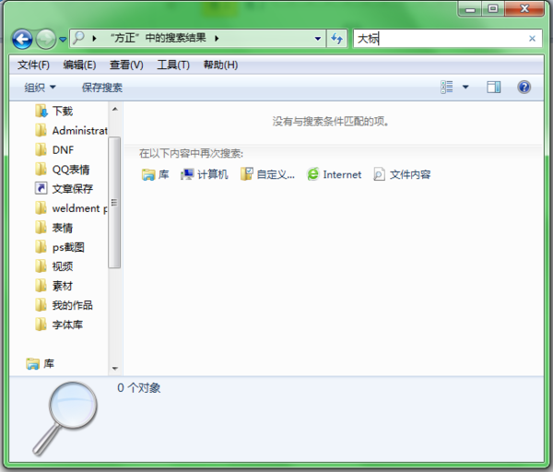
Task: Open the help question mark icon
Action: pyautogui.click(x=524, y=87)
